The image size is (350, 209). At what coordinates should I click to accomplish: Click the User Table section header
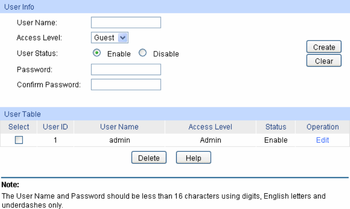click(23, 114)
